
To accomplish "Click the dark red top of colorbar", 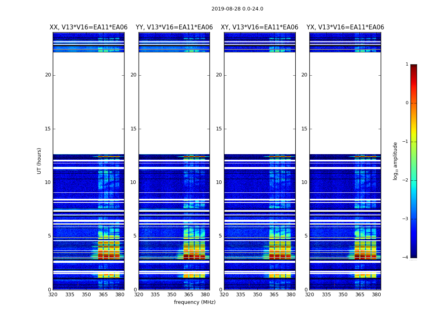I will pos(413,67).
